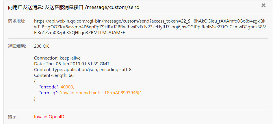Select the "errmsg" JSON key
Viewport: 273px width, 124px height.
point(49,93)
